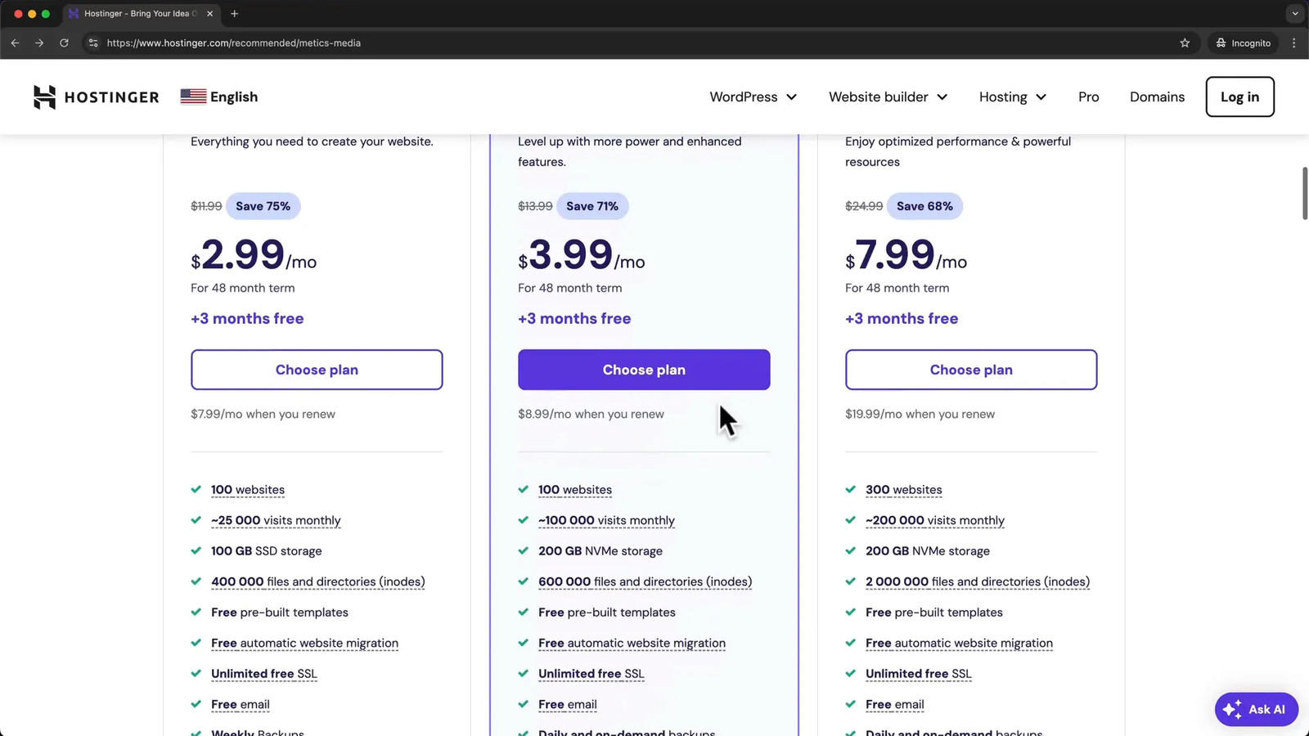1309x736 pixels.
Task: Click the struck-through $24.99 price
Action: (x=864, y=206)
